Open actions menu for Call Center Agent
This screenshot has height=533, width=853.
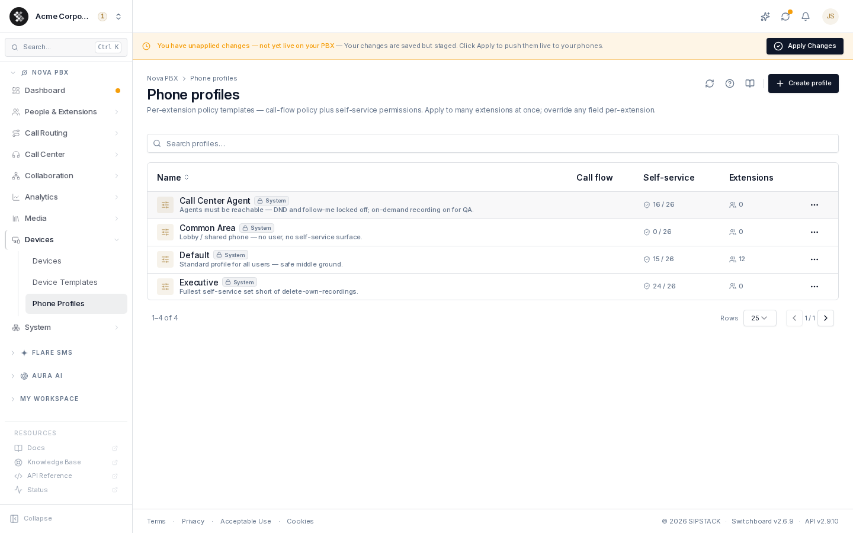[814, 205]
